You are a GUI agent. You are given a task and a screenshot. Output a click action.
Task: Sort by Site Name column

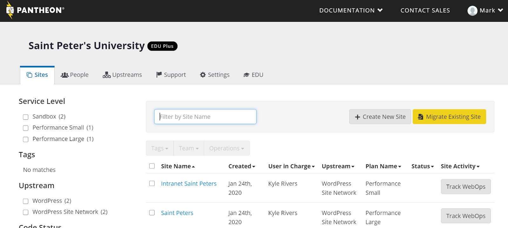click(178, 166)
